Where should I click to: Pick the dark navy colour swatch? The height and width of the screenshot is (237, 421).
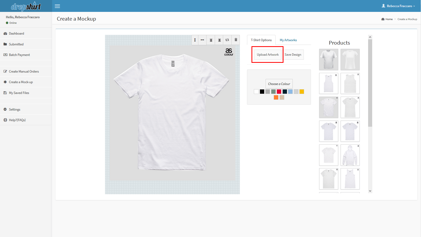click(x=285, y=92)
